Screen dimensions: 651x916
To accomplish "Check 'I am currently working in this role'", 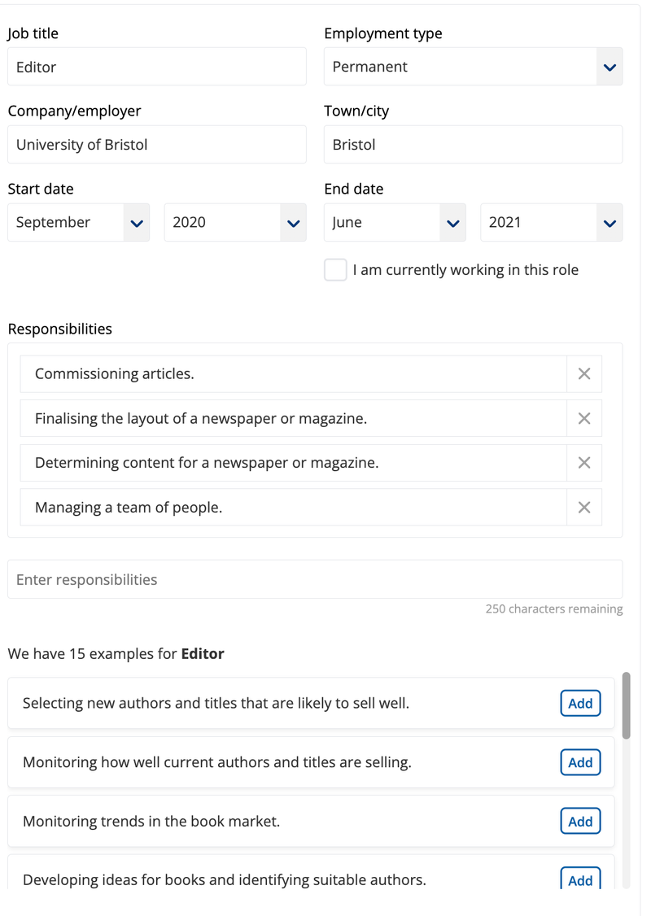I will 335,269.
